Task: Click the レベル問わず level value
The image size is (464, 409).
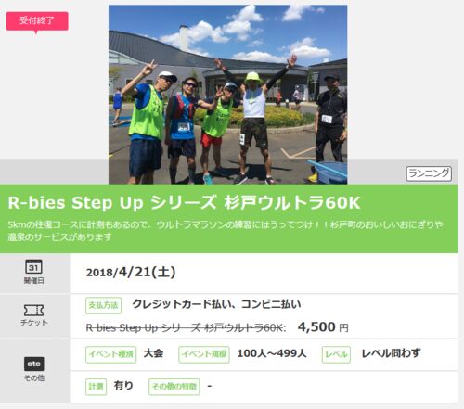Action: click(x=391, y=353)
